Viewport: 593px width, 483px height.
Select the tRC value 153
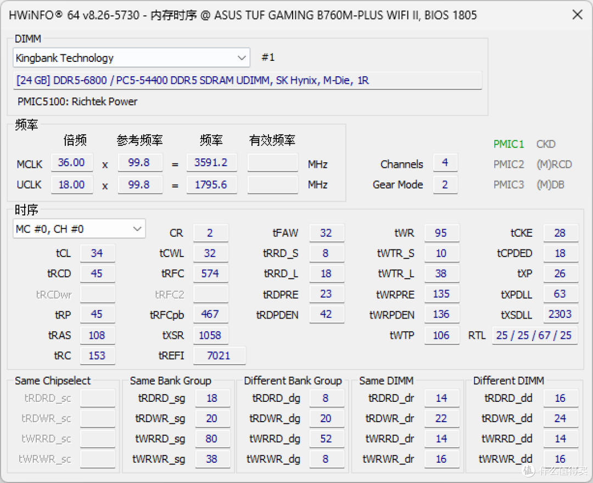97,356
